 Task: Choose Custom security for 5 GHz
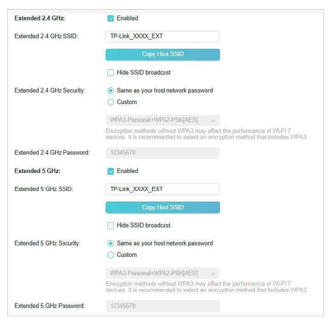click(111, 255)
